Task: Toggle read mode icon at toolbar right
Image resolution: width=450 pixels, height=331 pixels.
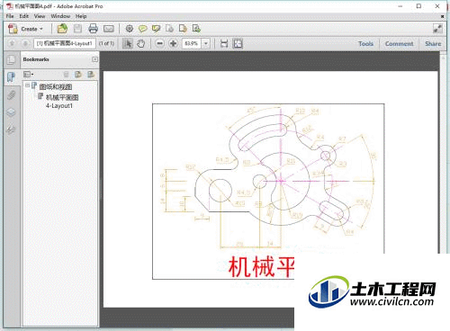Action: pos(437,29)
